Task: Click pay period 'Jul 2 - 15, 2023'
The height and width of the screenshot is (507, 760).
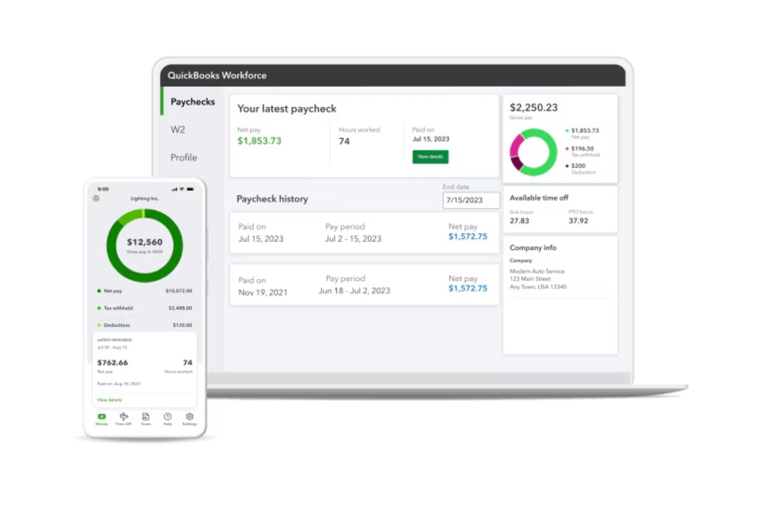Action: (x=353, y=239)
